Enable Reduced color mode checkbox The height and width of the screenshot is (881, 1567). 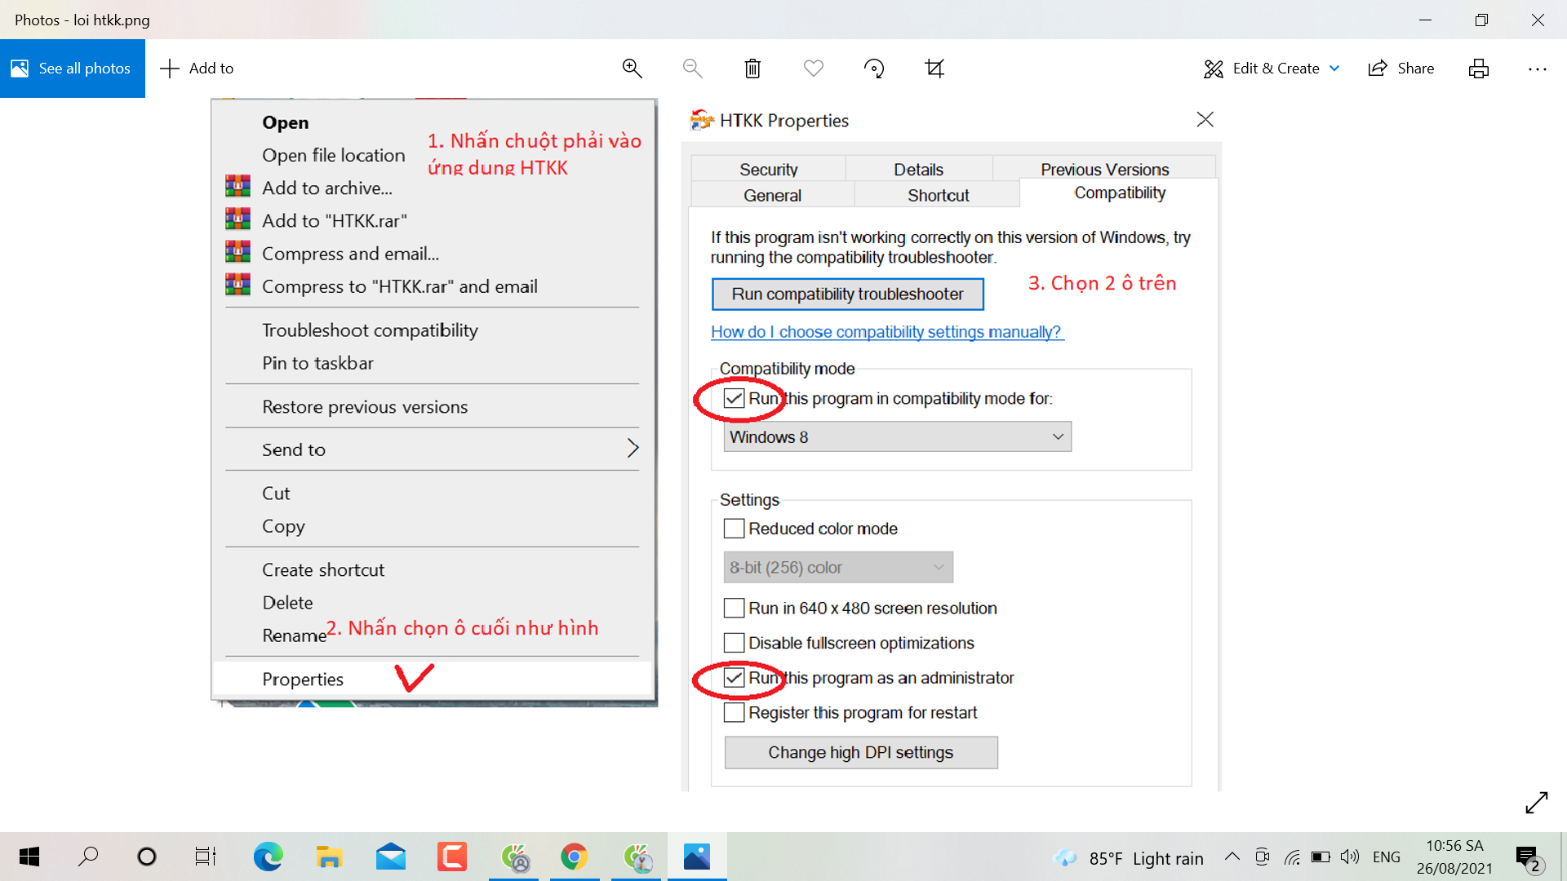(734, 529)
